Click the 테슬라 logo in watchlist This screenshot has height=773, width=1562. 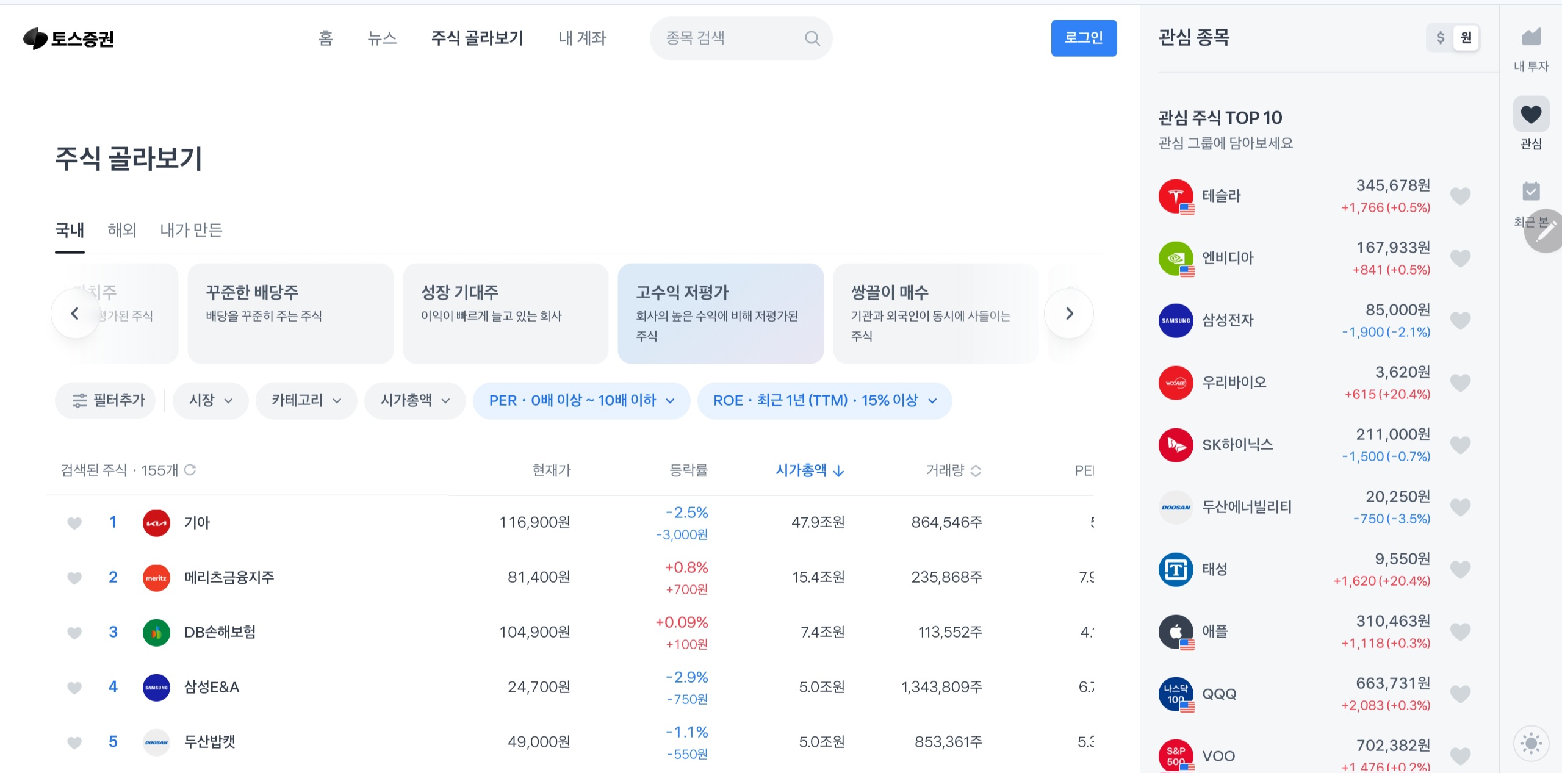(1176, 196)
